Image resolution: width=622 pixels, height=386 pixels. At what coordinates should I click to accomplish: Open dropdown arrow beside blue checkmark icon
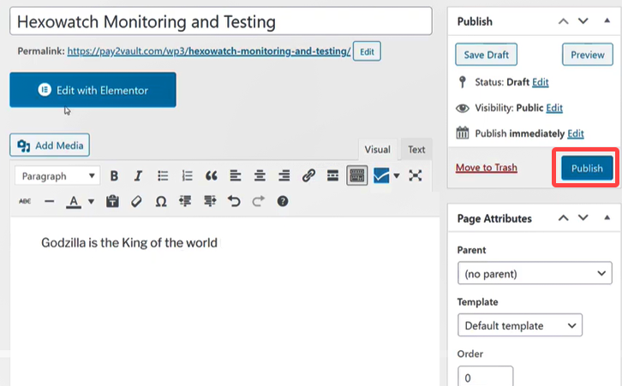click(397, 175)
